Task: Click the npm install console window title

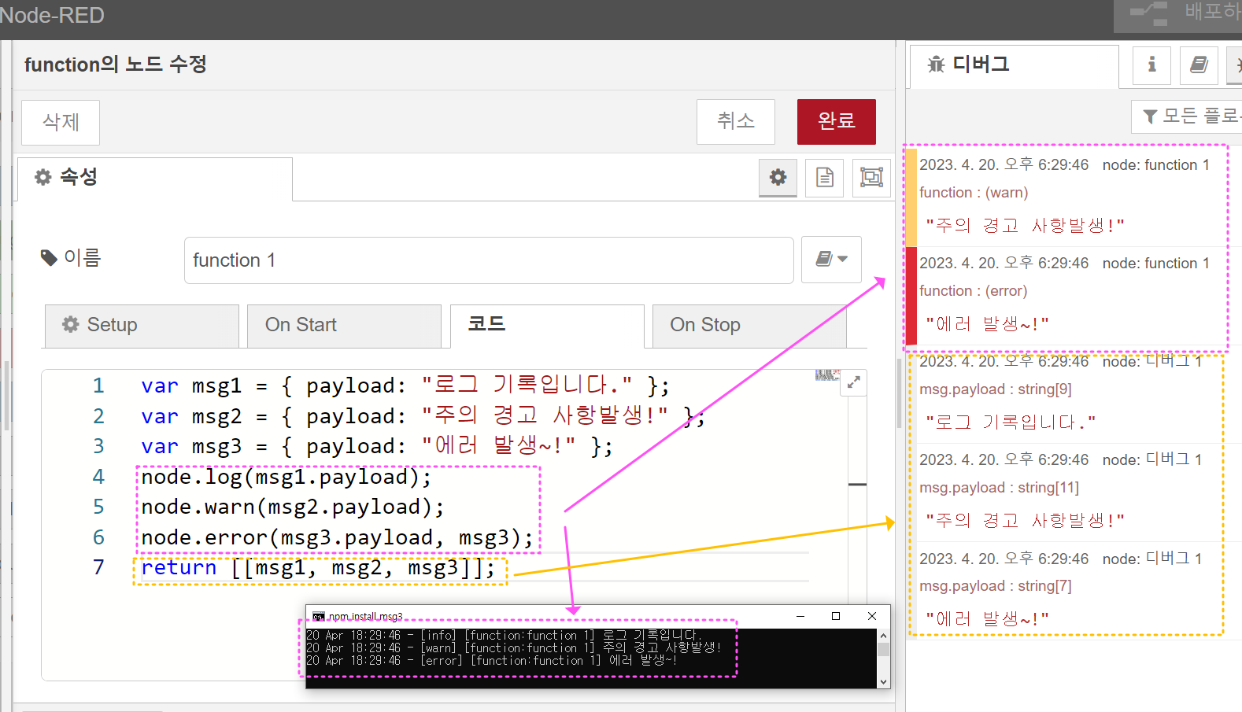Action: (365, 617)
